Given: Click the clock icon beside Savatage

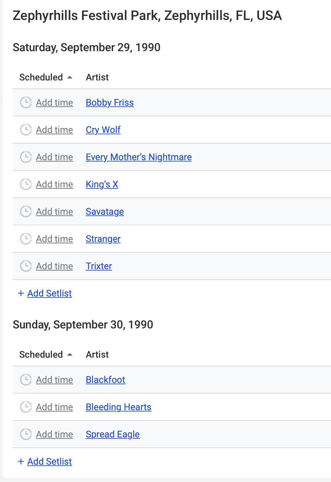Looking at the screenshot, I should tap(26, 211).
